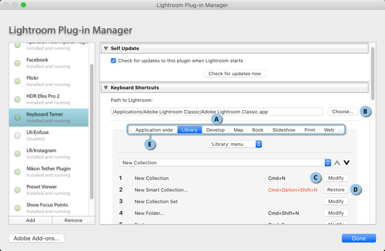The height and width of the screenshot is (251, 385).
Task: Click the plugin list scrollbar
Action: (x=92, y=132)
